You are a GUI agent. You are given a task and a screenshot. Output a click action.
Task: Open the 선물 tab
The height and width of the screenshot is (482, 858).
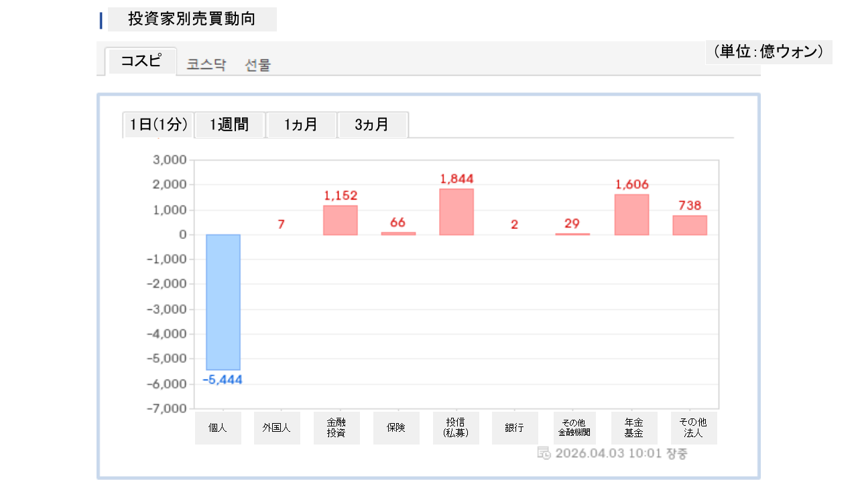pos(258,65)
